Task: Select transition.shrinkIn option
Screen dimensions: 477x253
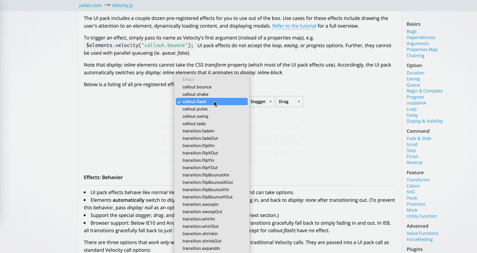Action: 212,234
